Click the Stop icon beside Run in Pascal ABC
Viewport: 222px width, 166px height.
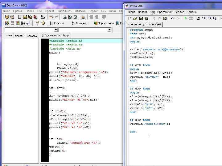(x=191, y=18)
